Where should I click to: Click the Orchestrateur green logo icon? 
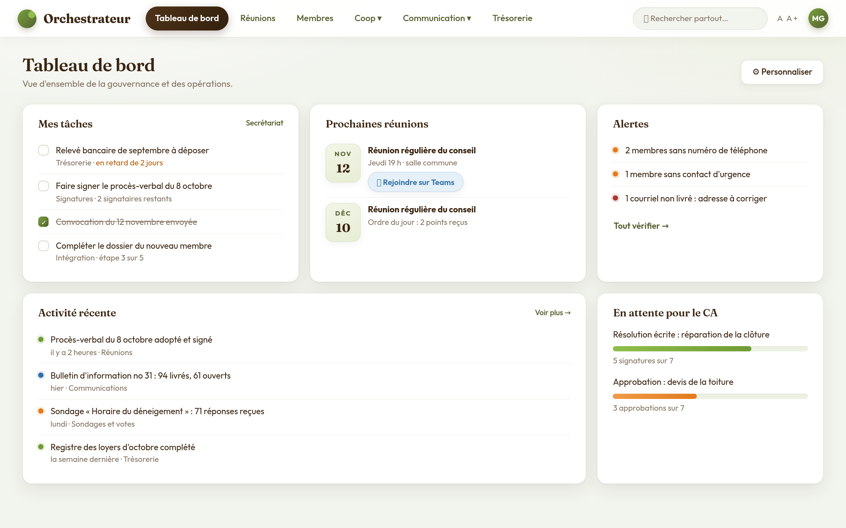[27, 18]
